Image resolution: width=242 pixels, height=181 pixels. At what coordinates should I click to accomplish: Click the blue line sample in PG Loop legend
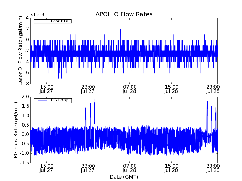point(42,101)
